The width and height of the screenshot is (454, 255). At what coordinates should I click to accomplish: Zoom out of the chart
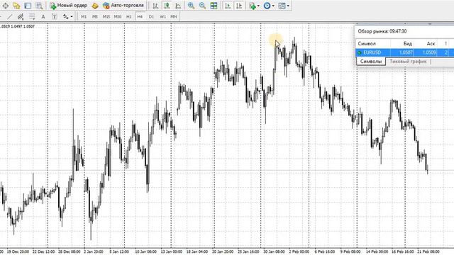[202, 6]
